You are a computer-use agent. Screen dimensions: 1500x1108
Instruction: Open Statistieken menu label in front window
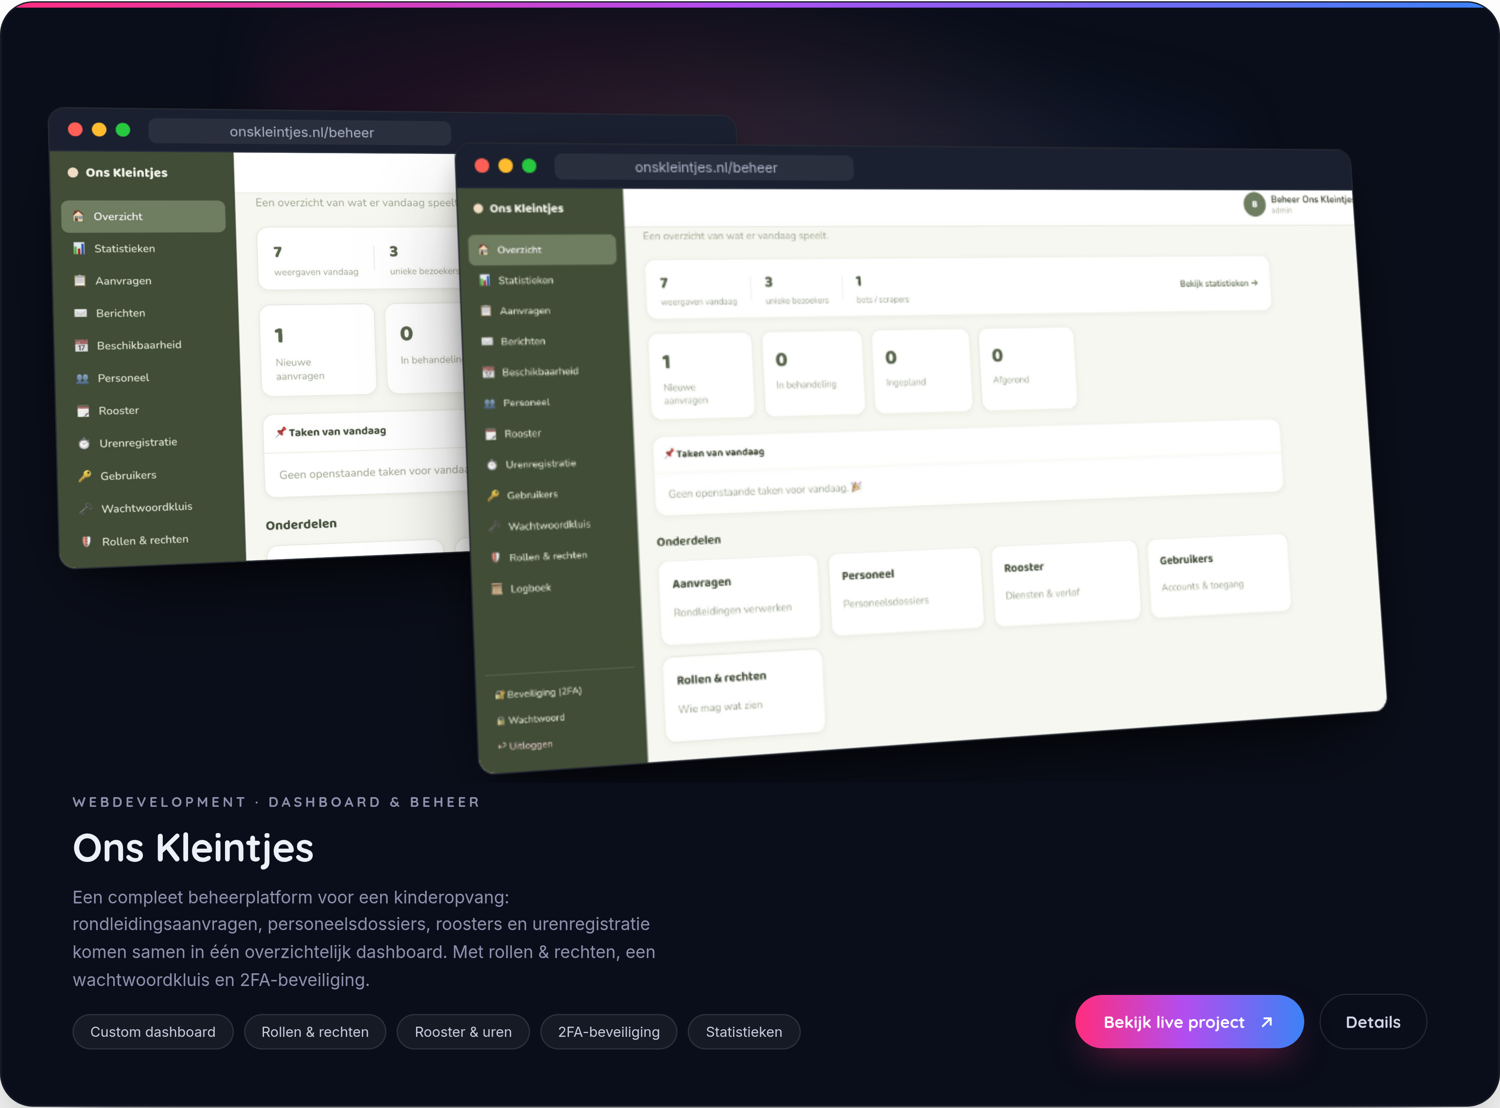click(x=525, y=280)
